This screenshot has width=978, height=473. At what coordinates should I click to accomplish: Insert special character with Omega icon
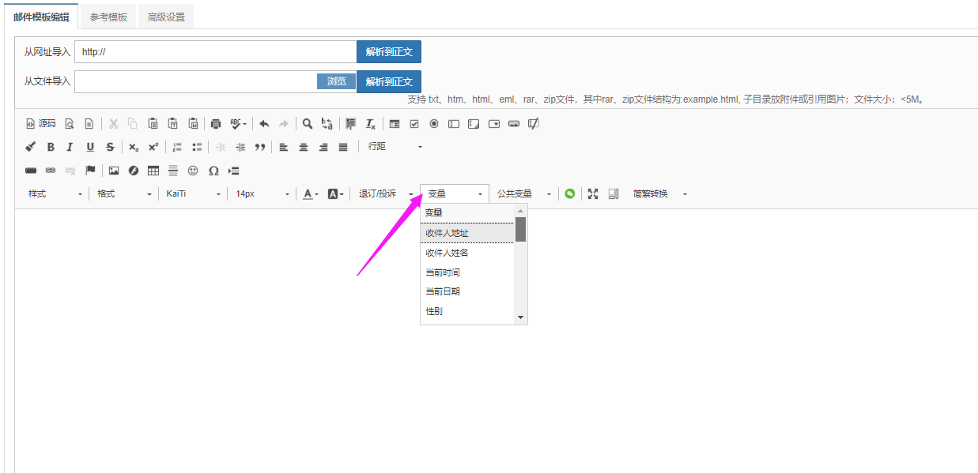(213, 171)
